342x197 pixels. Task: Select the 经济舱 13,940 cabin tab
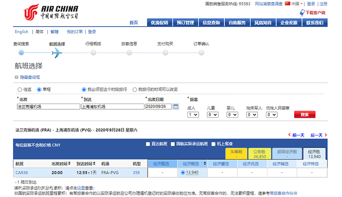coord(314,154)
